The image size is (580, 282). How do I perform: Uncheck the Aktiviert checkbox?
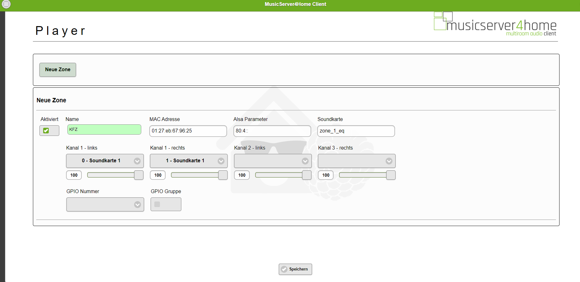point(46,131)
